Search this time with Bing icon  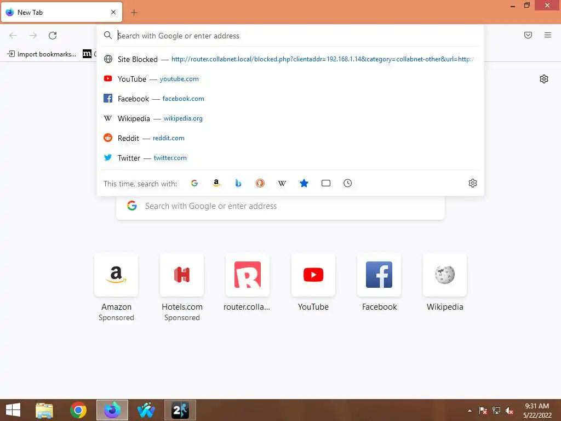(x=238, y=183)
